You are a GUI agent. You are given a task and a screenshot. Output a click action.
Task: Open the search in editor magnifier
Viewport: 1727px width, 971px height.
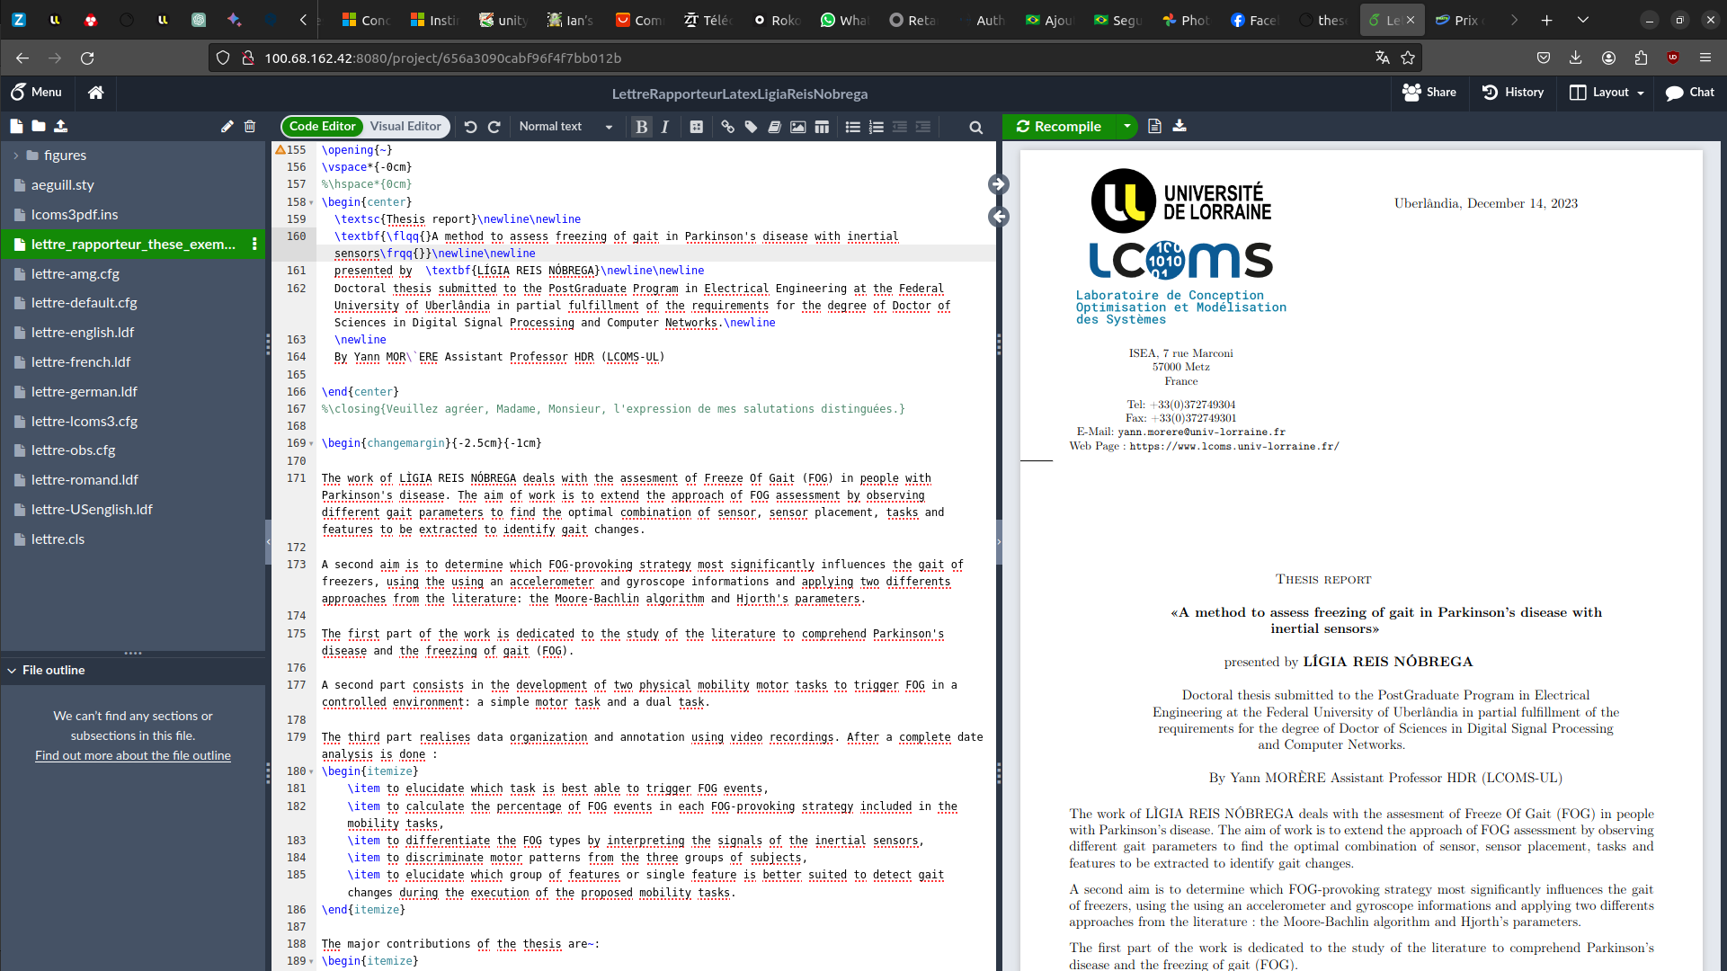point(975,128)
